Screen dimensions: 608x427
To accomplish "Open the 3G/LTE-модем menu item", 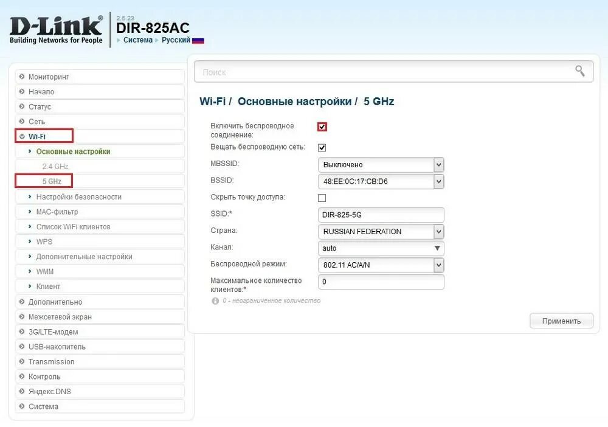I will coord(100,332).
